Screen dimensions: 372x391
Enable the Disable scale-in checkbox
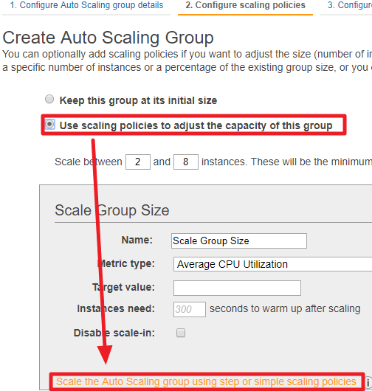[x=181, y=333]
